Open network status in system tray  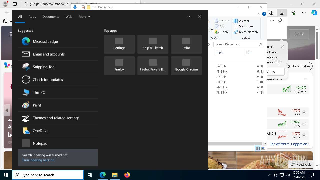282,175
